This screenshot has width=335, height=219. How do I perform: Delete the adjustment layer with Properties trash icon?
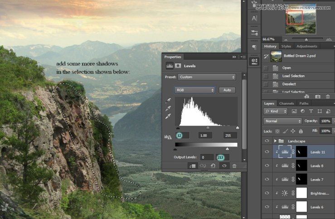click(x=234, y=166)
